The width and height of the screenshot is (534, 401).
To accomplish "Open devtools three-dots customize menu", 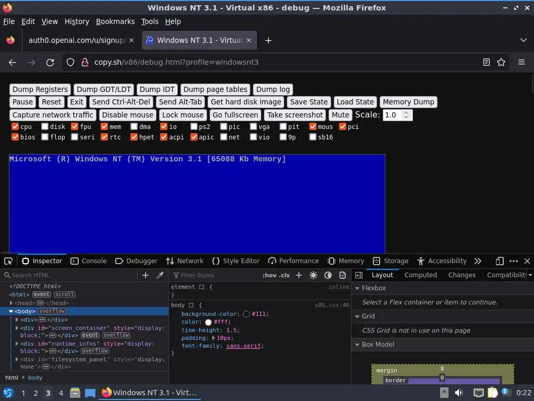I will 514,261.
